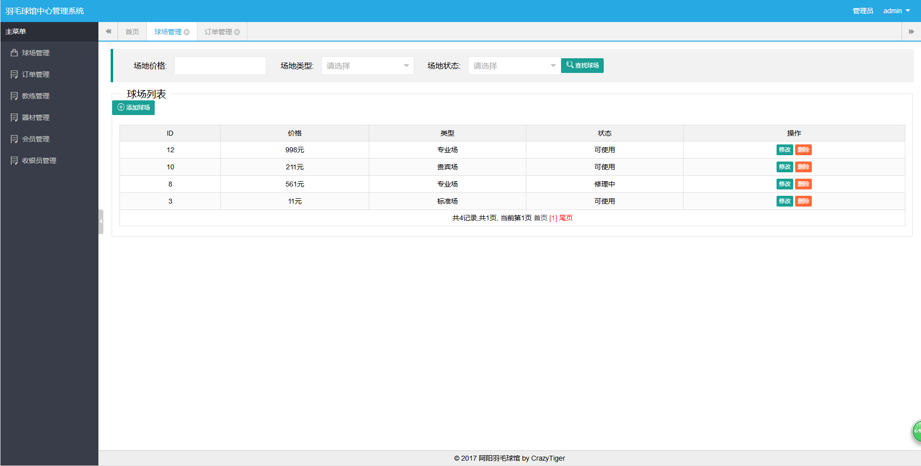Close the 球场管理 tab with its X icon
921x466 pixels.
[x=187, y=32]
